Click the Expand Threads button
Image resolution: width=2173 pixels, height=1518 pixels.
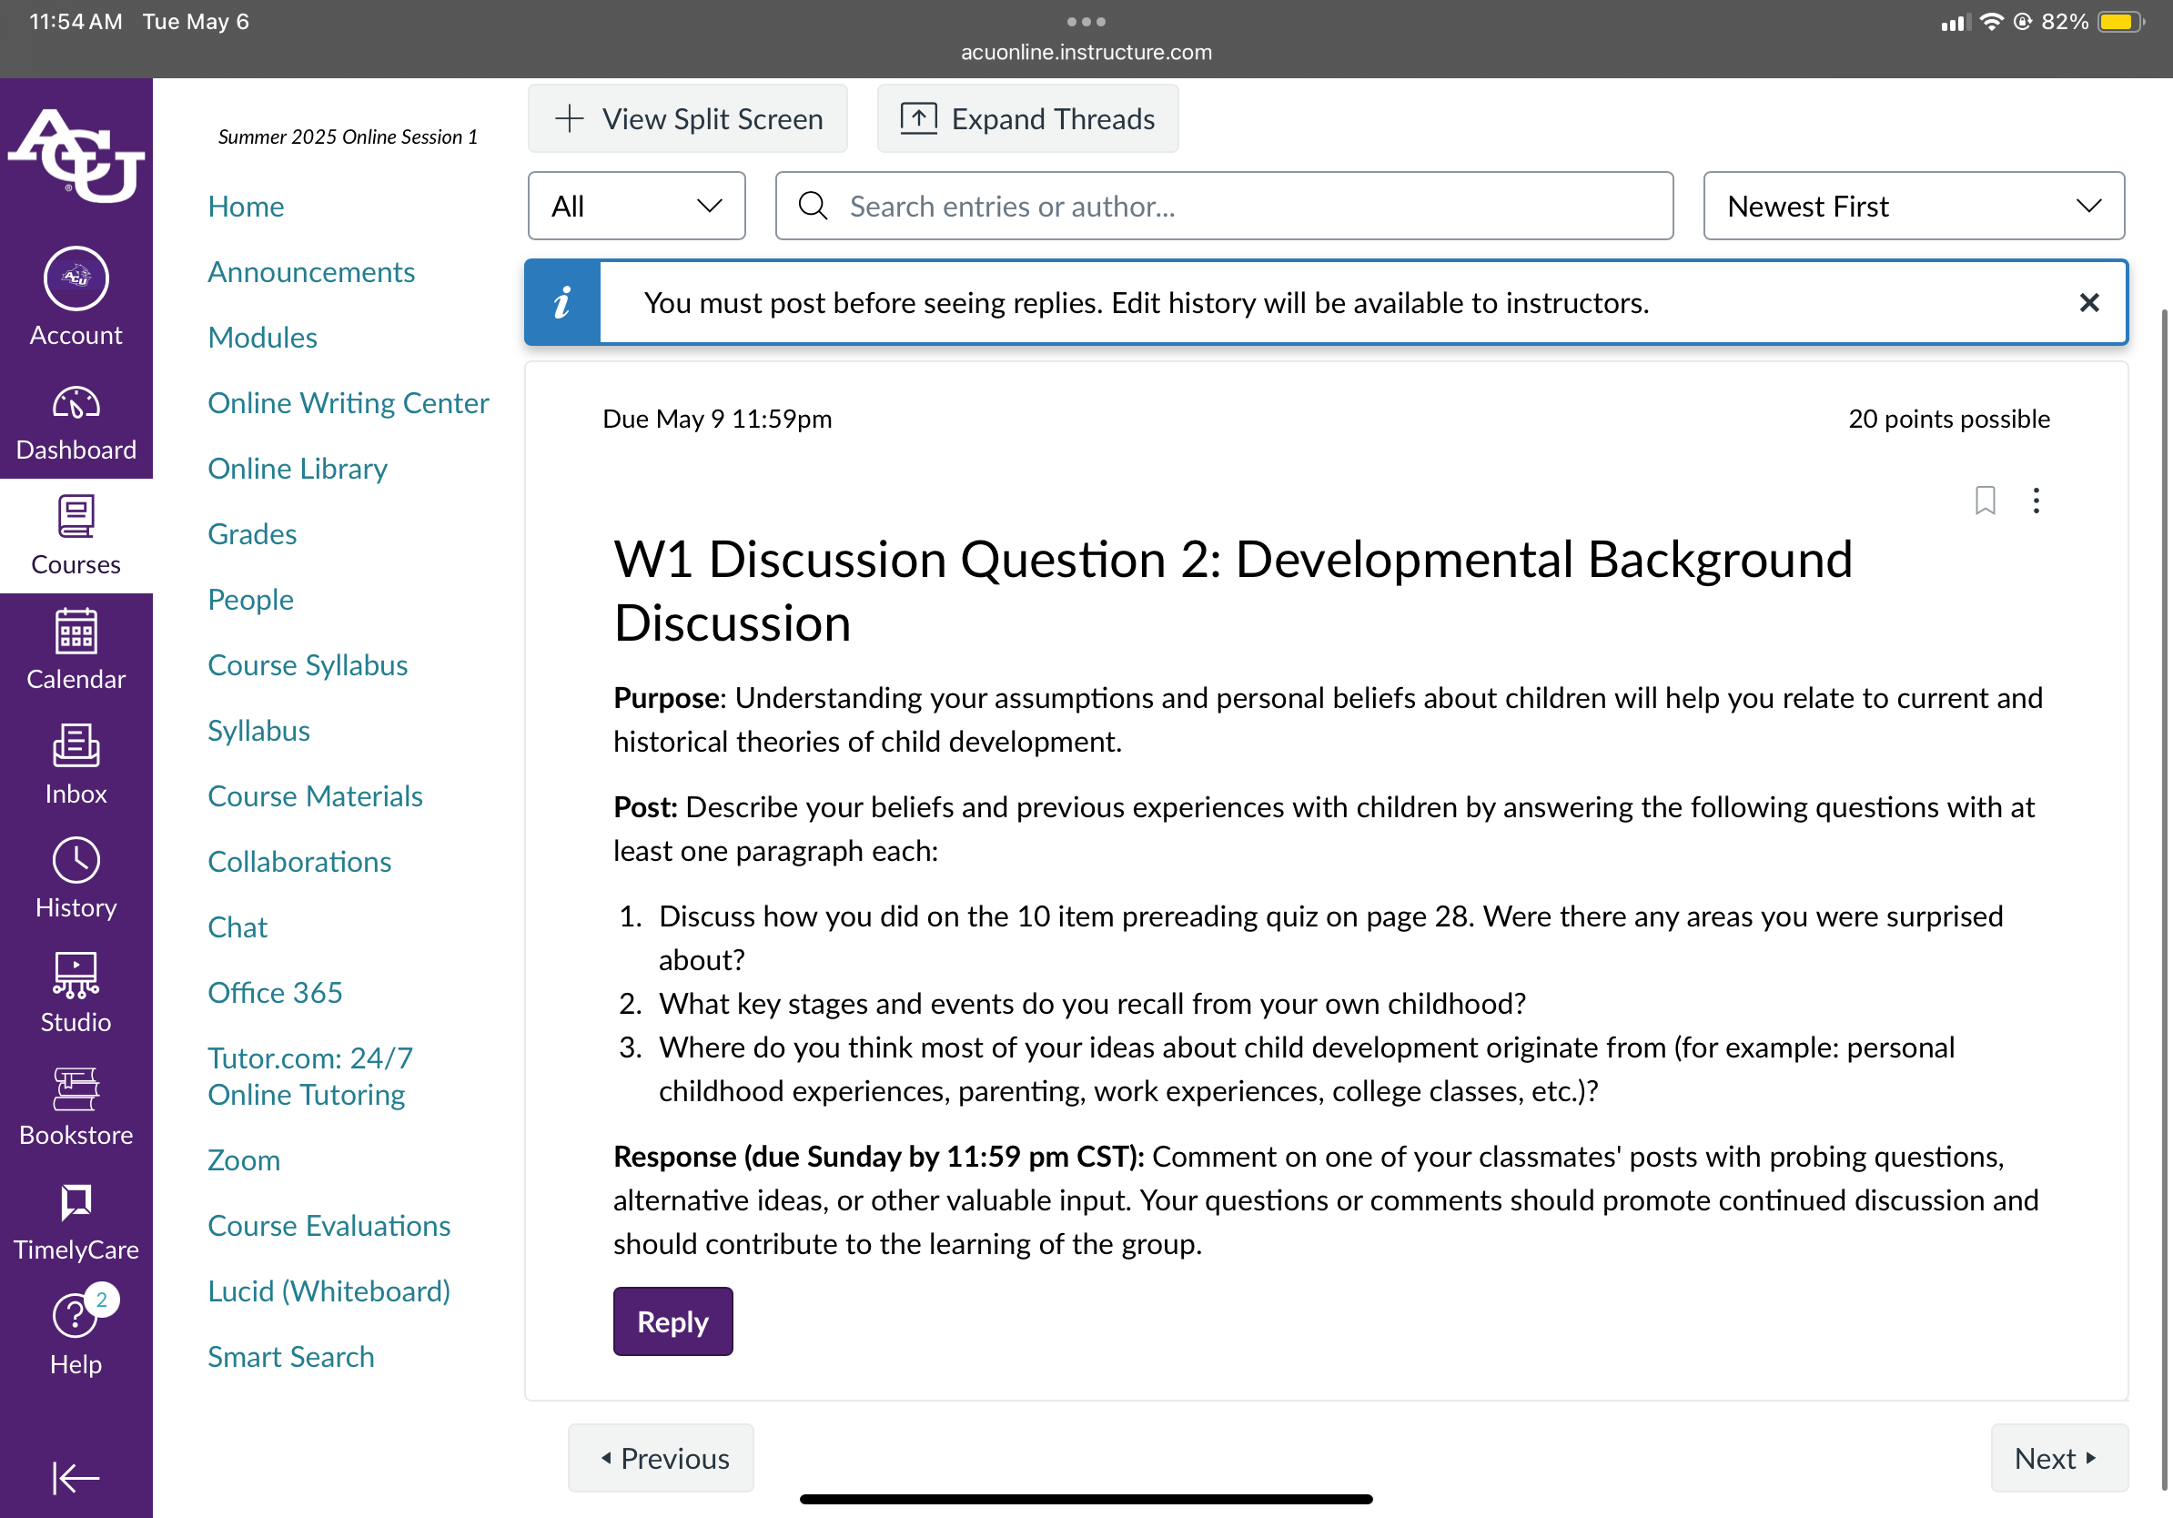1026,118
